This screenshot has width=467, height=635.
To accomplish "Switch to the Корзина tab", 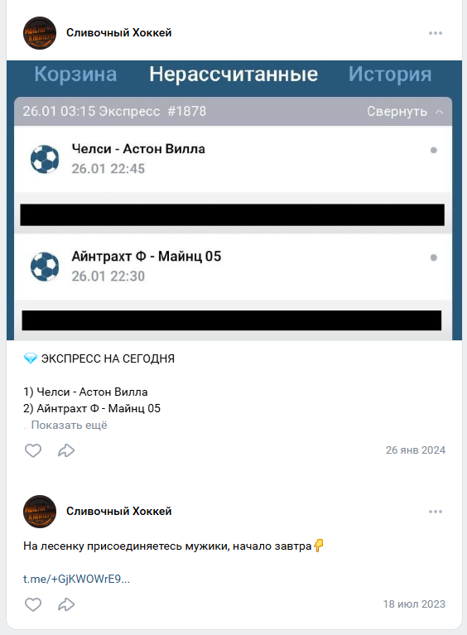I will tap(75, 75).
